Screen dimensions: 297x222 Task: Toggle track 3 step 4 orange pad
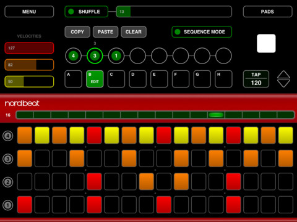[77, 158]
